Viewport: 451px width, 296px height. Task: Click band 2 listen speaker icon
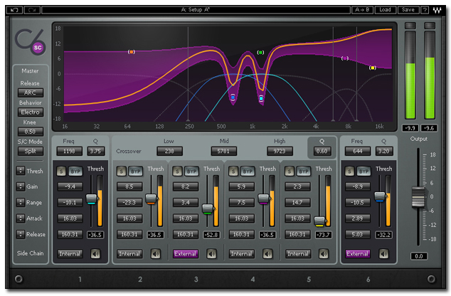pos(156,254)
